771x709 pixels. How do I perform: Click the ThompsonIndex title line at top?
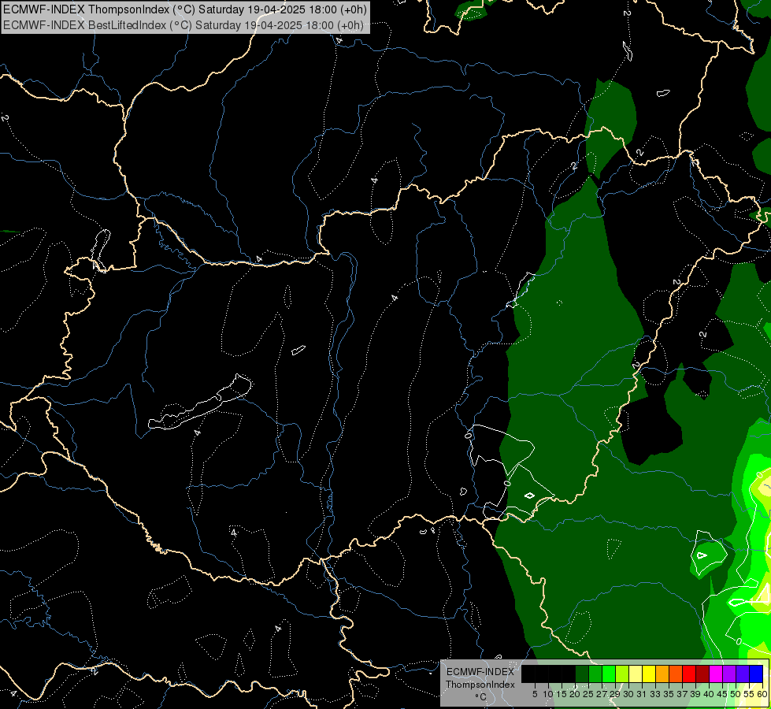click(x=185, y=9)
